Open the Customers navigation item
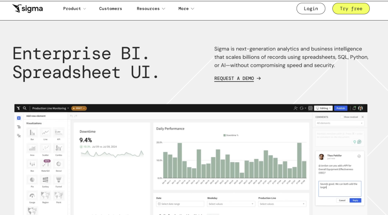 click(111, 8)
